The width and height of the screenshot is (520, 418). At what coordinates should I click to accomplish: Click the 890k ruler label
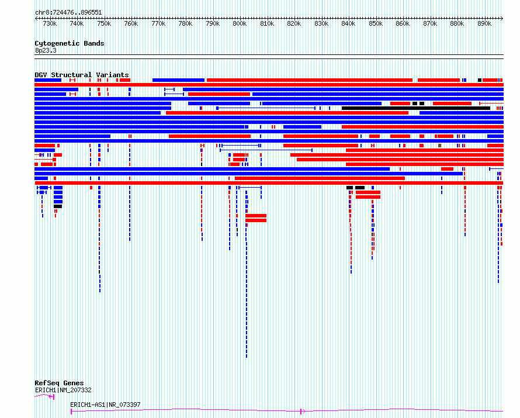pyautogui.click(x=484, y=24)
